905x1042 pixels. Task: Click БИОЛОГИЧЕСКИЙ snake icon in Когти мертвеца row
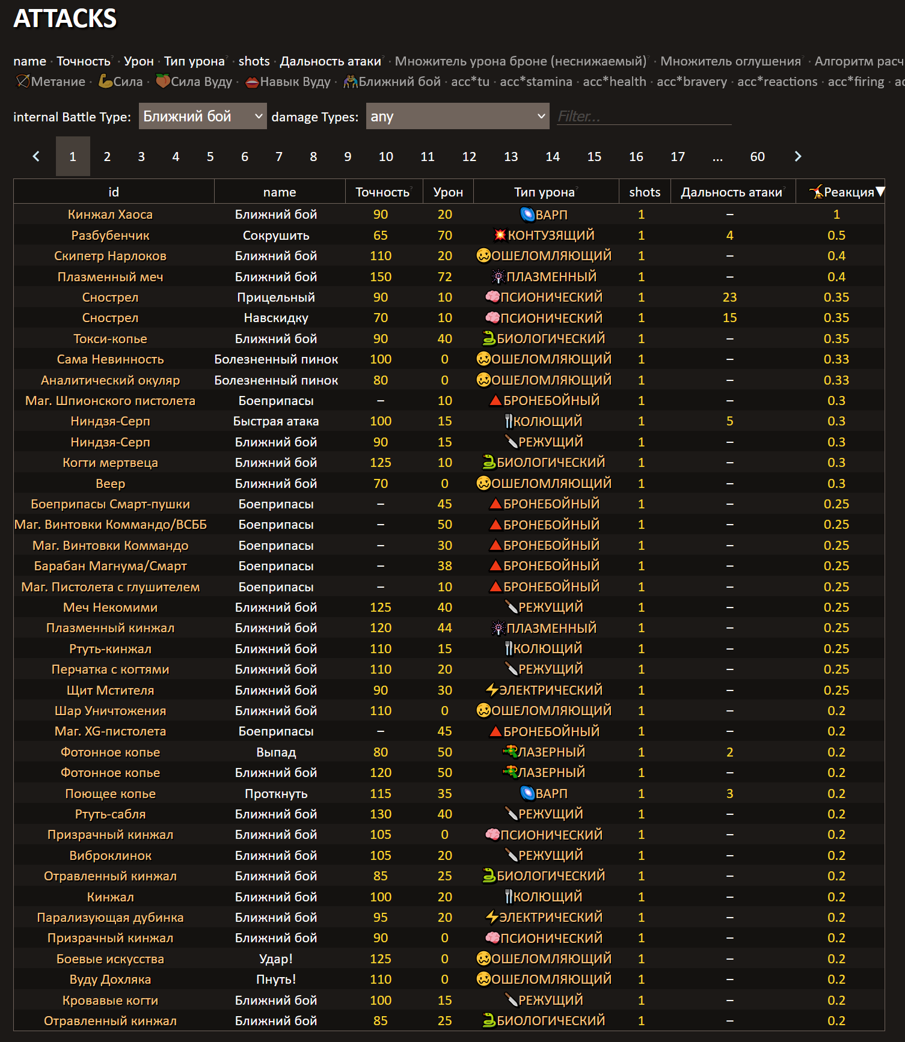tap(489, 462)
